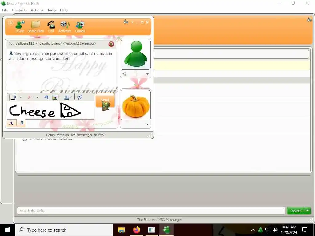The image size is (315, 236).
Task: Click The Future of MSN Messenger link
Action: pos(159,220)
